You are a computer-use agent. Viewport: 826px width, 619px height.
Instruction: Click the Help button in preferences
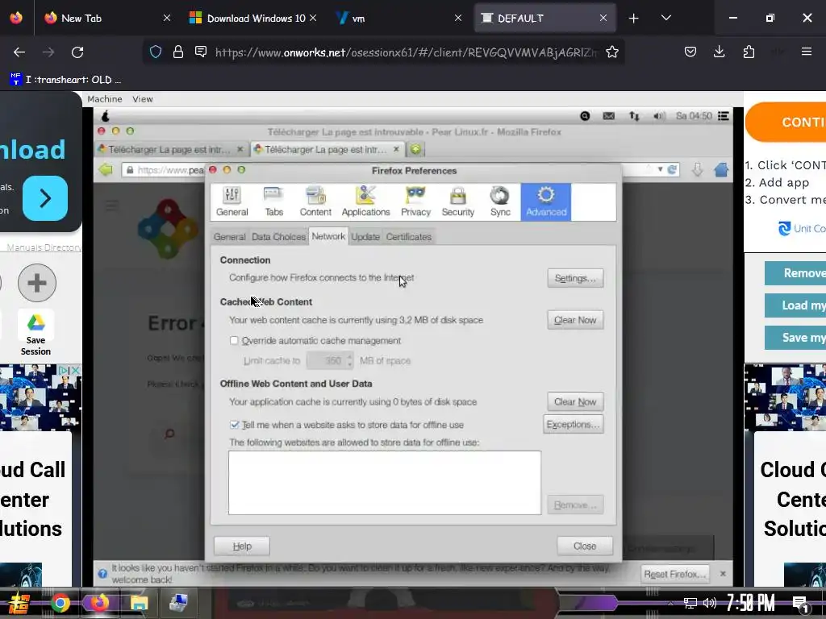pyautogui.click(x=242, y=546)
